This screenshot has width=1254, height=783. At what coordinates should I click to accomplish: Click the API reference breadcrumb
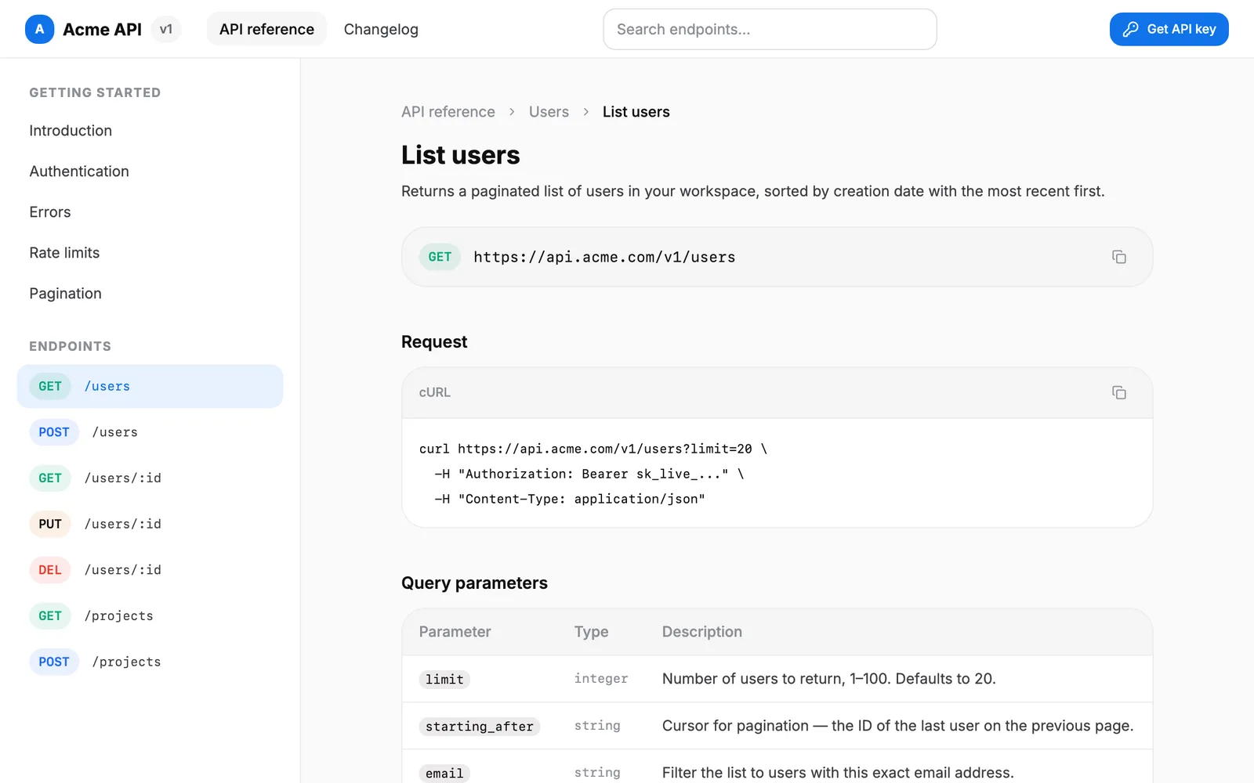coord(448,112)
